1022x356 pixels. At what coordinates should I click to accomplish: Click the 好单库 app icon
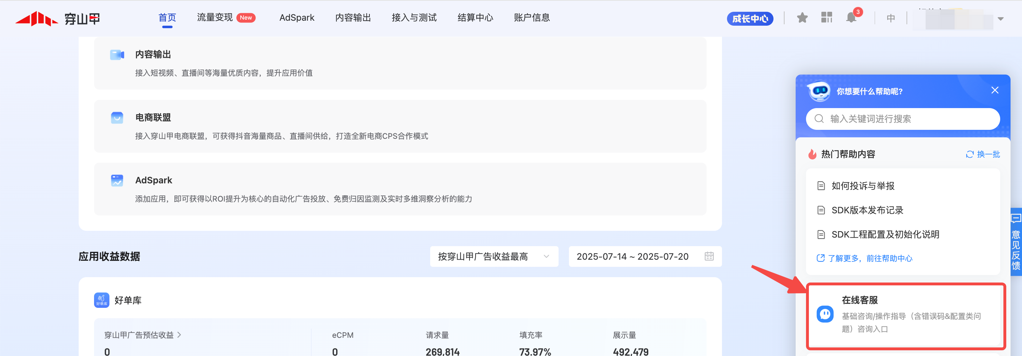(x=102, y=300)
